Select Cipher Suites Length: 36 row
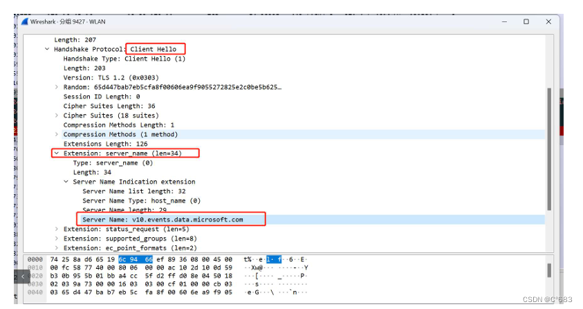 [x=109, y=106]
